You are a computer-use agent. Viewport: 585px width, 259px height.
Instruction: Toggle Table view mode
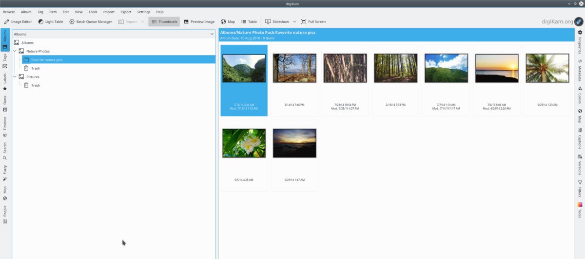[x=249, y=21]
